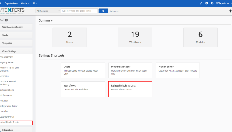This screenshot has height=132, width=232.
Task: Collapse the Other Settings section
Action: pos(16,51)
